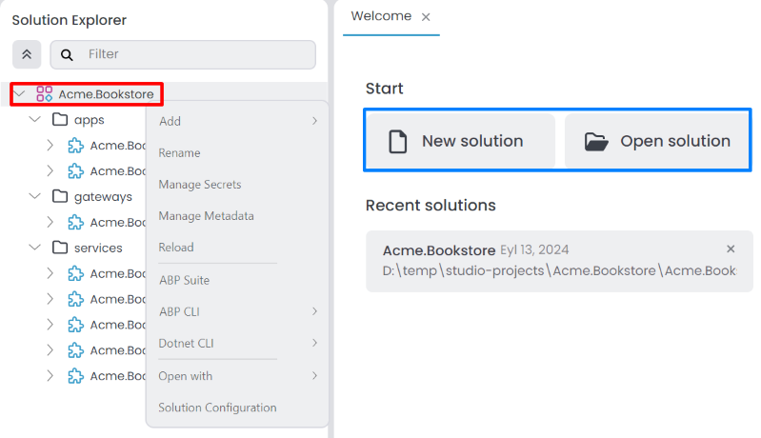
Task: Open Manage Metadata
Action: coord(237,216)
